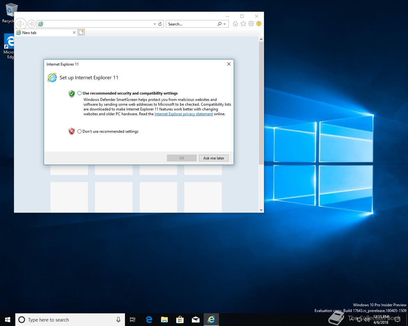Select Use recommended security and compatibility settings
Image resolution: width=408 pixels, height=326 pixels.
(79, 93)
